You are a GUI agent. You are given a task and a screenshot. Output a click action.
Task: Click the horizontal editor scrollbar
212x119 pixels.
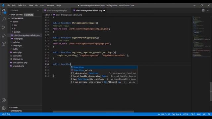[93, 111]
